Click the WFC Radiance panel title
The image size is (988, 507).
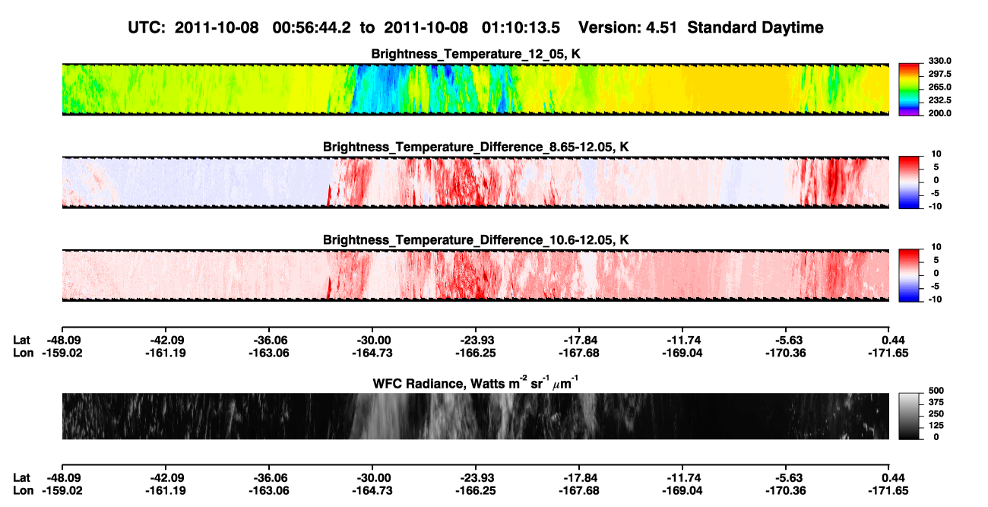click(476, 382)
